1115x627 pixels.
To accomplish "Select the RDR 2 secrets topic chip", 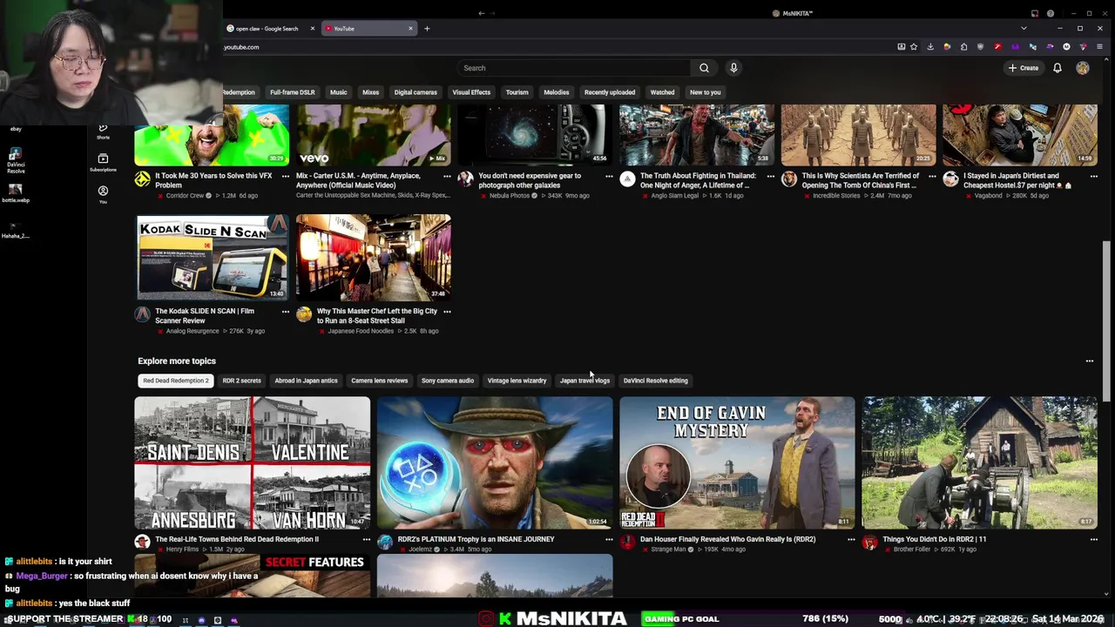I will pyautogui.click(x=241, y=381).
